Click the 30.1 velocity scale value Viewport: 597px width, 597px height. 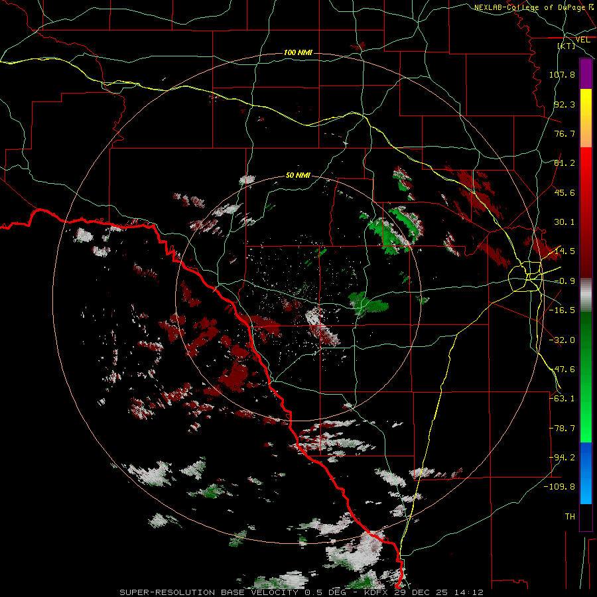coord(564,222)
